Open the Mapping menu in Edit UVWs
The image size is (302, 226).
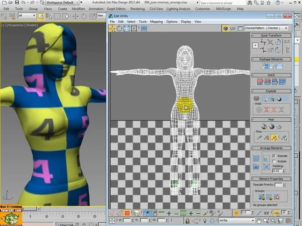156,22
